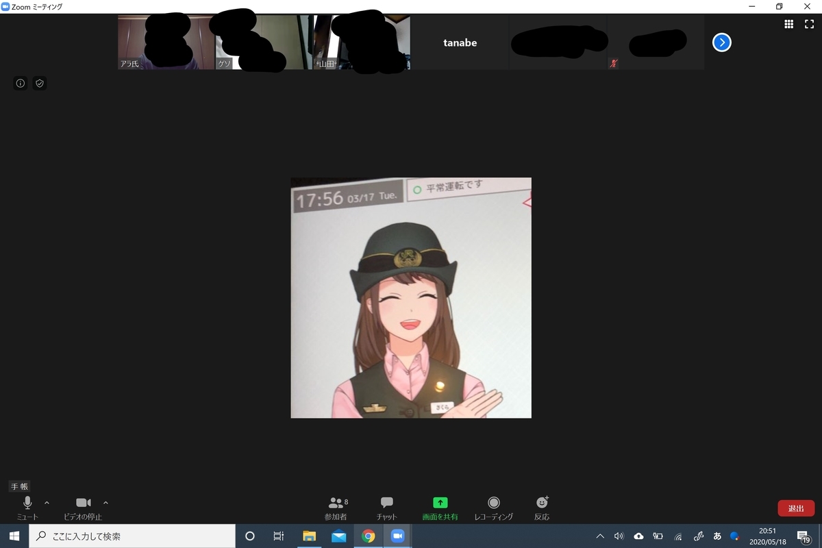822x548 pixels.
Task: Click the blue circle tray icon
Action: point(735,536)
